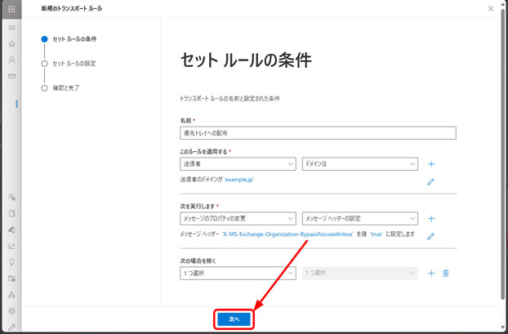Click the セット ルールの条件 page heading
The height and width of the screenshot is (334, 508).
pyautogui.click(x=246, y=60)
